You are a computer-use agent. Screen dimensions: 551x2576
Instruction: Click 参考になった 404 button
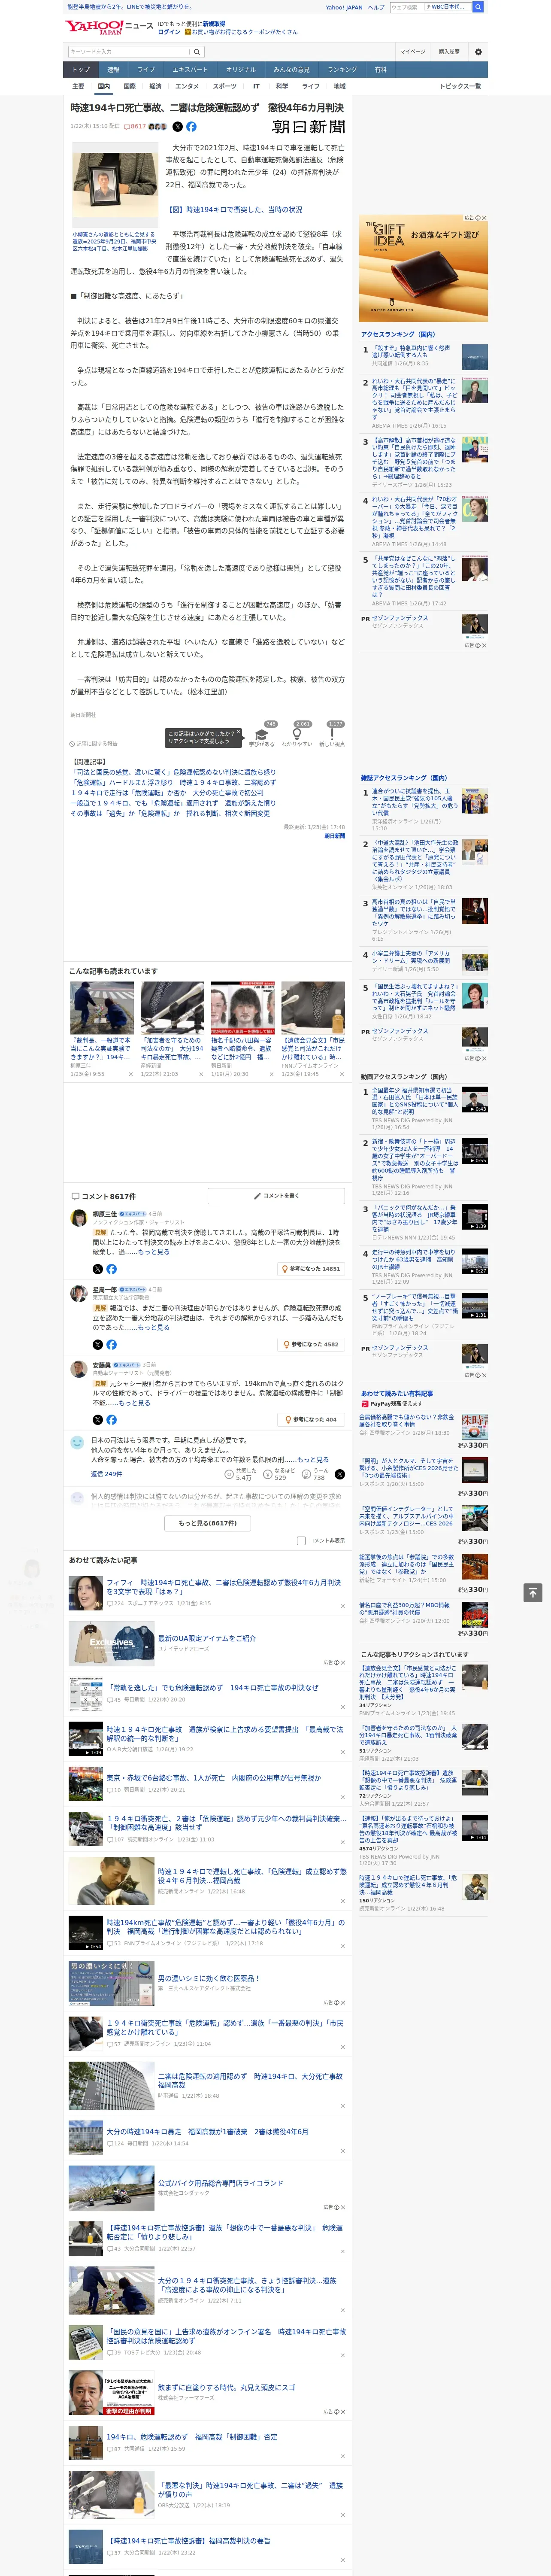[x=311, y=1419]
